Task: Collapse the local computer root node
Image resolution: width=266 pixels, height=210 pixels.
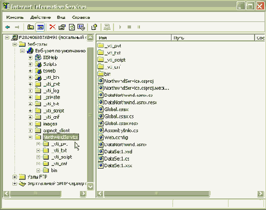Action: (7, 37)
